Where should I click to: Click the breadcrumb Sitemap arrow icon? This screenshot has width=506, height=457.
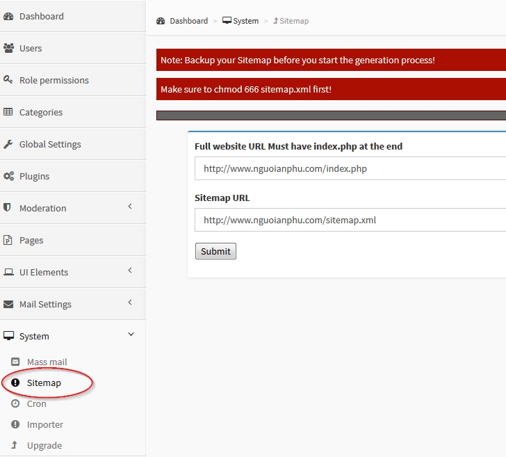pos(275,21)
